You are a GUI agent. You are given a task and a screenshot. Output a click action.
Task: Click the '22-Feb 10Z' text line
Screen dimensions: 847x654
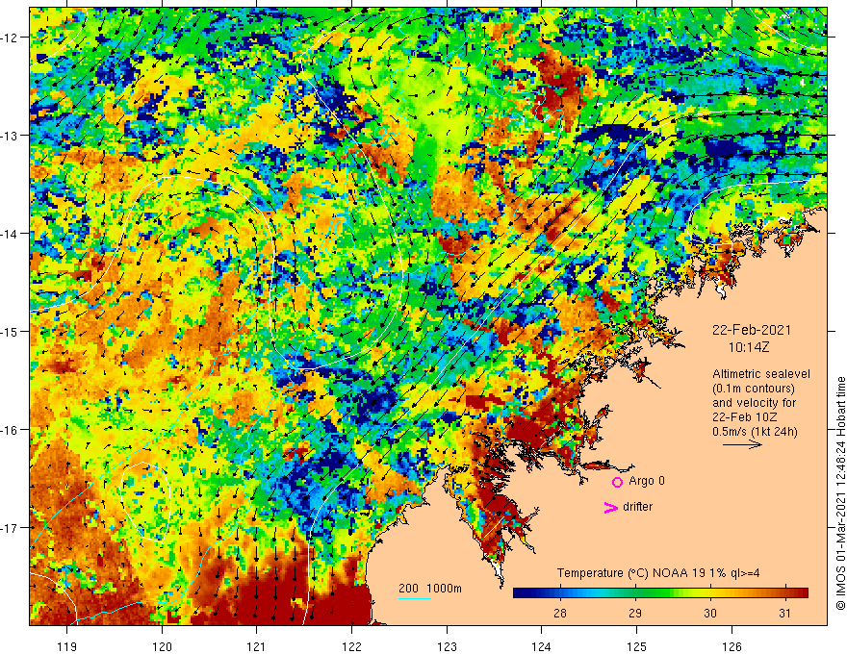[x=744, y=416]
